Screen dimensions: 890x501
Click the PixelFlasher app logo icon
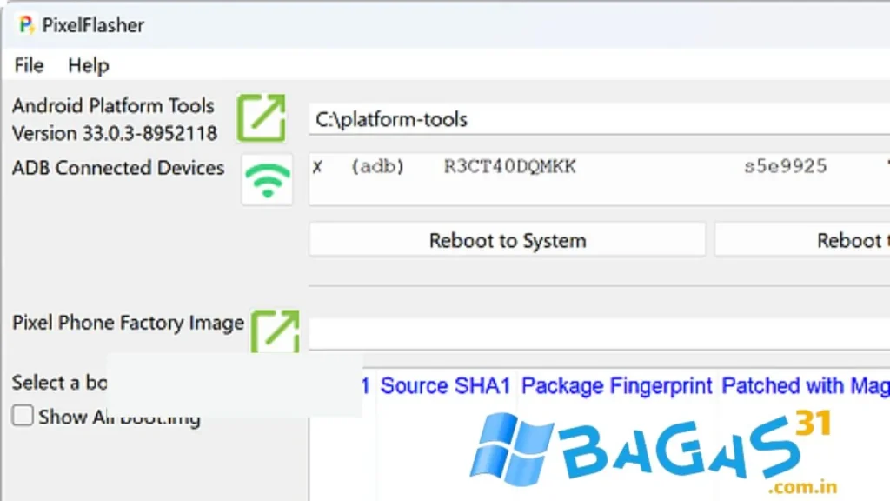pos(25,25)
